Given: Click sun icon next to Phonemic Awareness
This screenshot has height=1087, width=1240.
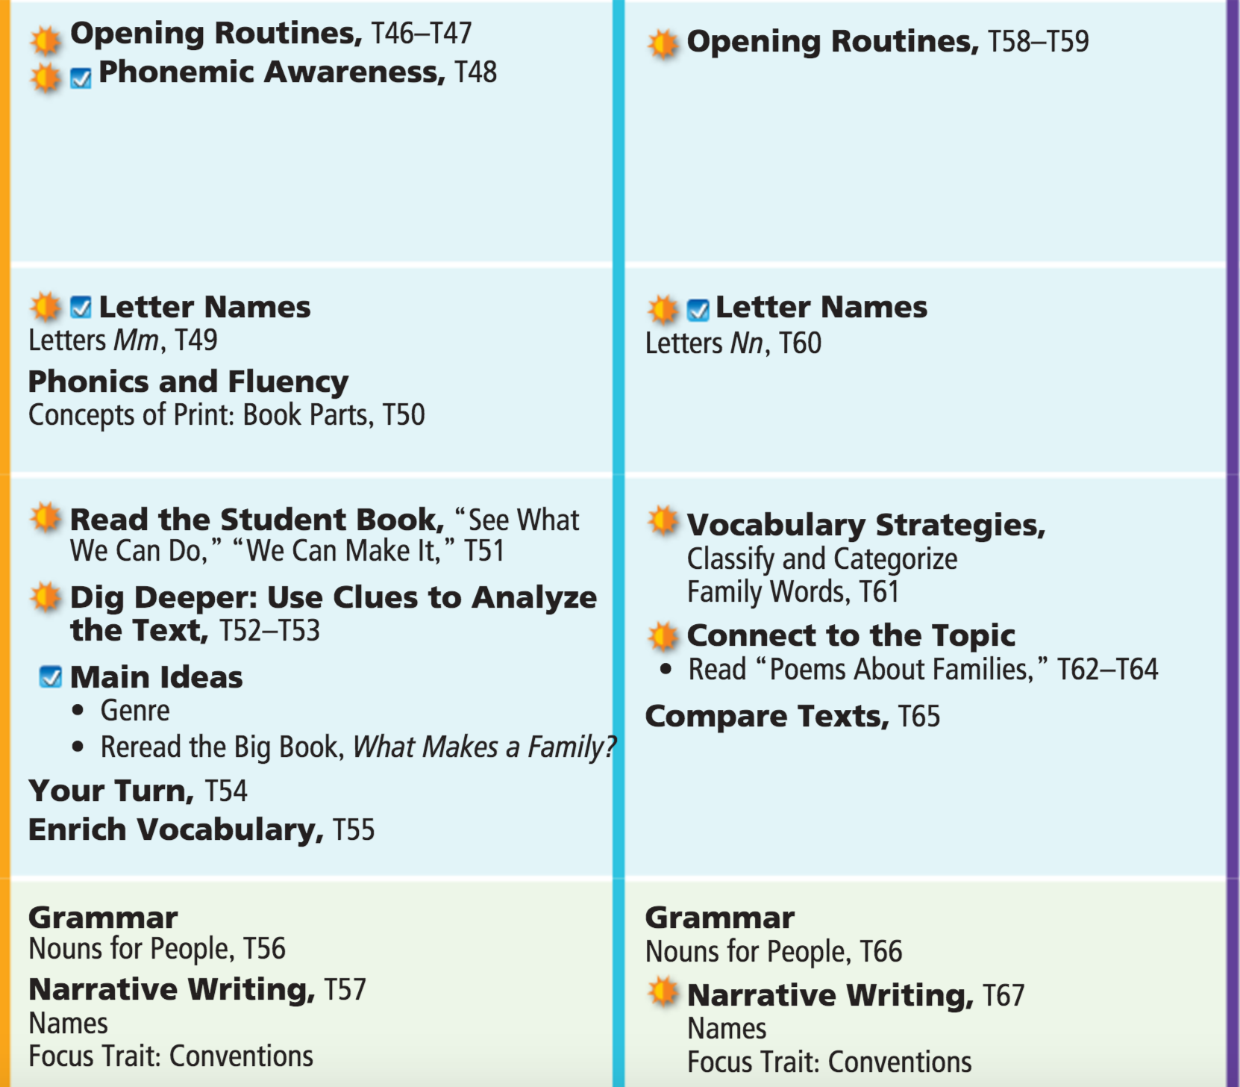Looking at the screenshot, I should click(46, 78).
